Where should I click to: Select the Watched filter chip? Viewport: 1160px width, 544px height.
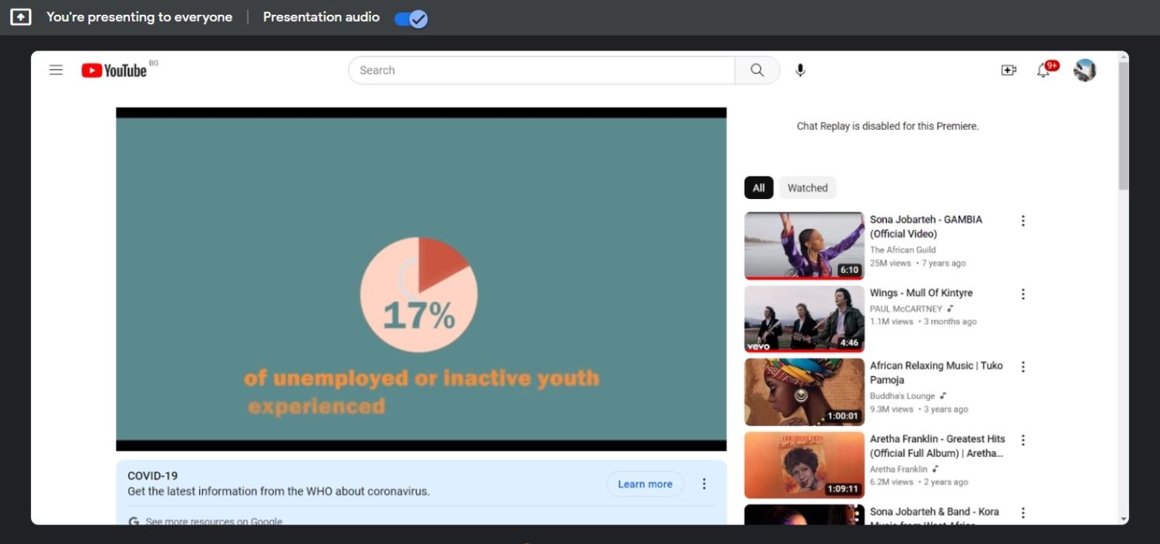click(807, 188)
